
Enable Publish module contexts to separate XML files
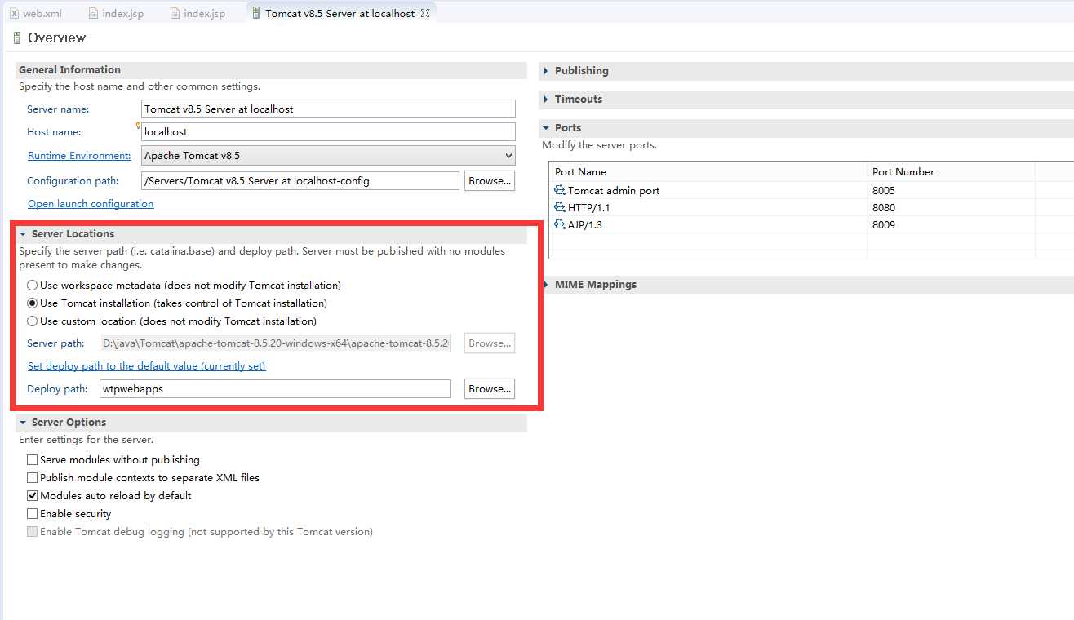click(x=33, y=478)
